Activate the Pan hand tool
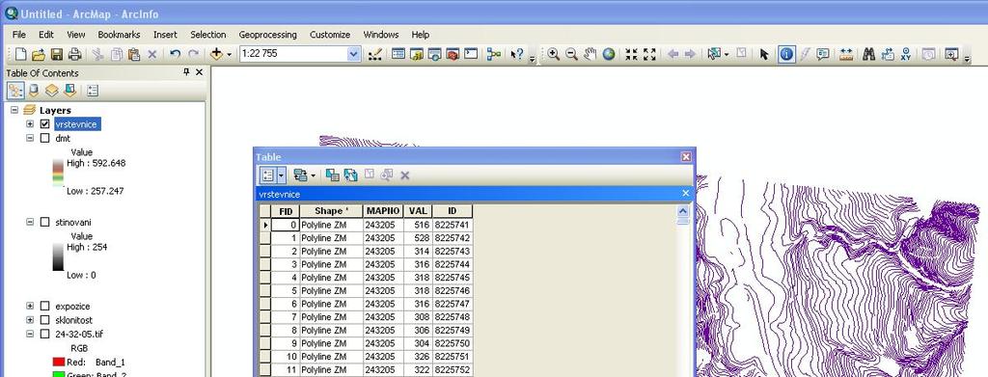The height and width of the screenshot is (377, 988). pyautogui.click(x=590, y=54)
